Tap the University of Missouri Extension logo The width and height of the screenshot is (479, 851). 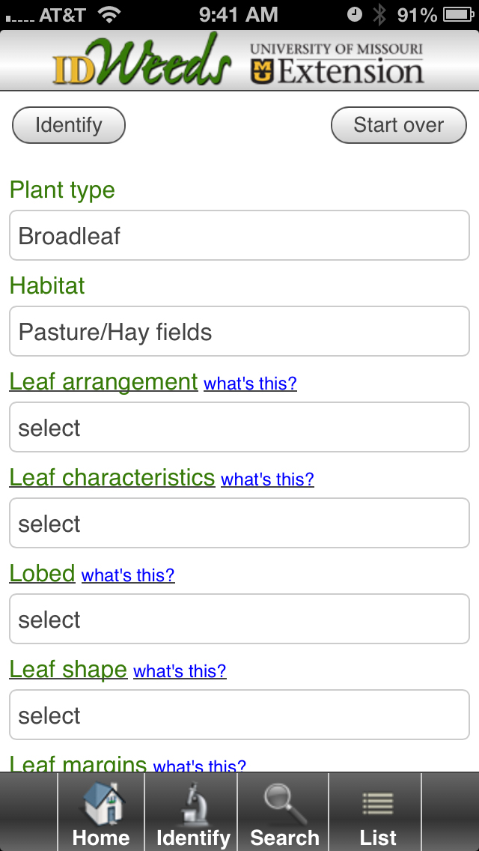337,63
